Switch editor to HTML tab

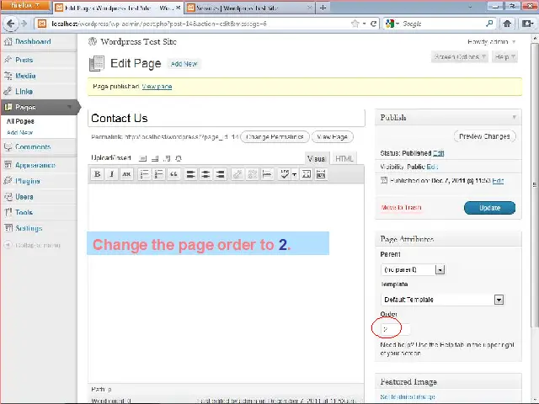pyautogui.click(x=344, y=158)
